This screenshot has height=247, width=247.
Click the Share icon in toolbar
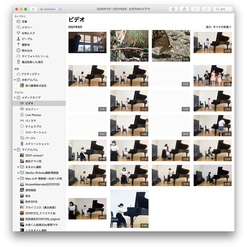pyautogui.click(x=185, y=9)
